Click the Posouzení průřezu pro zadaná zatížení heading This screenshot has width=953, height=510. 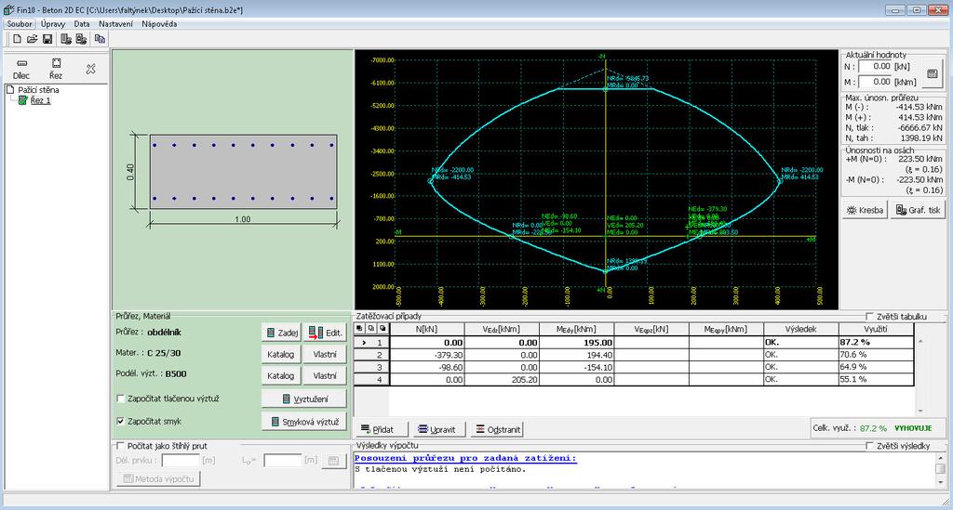coord(465,459)
